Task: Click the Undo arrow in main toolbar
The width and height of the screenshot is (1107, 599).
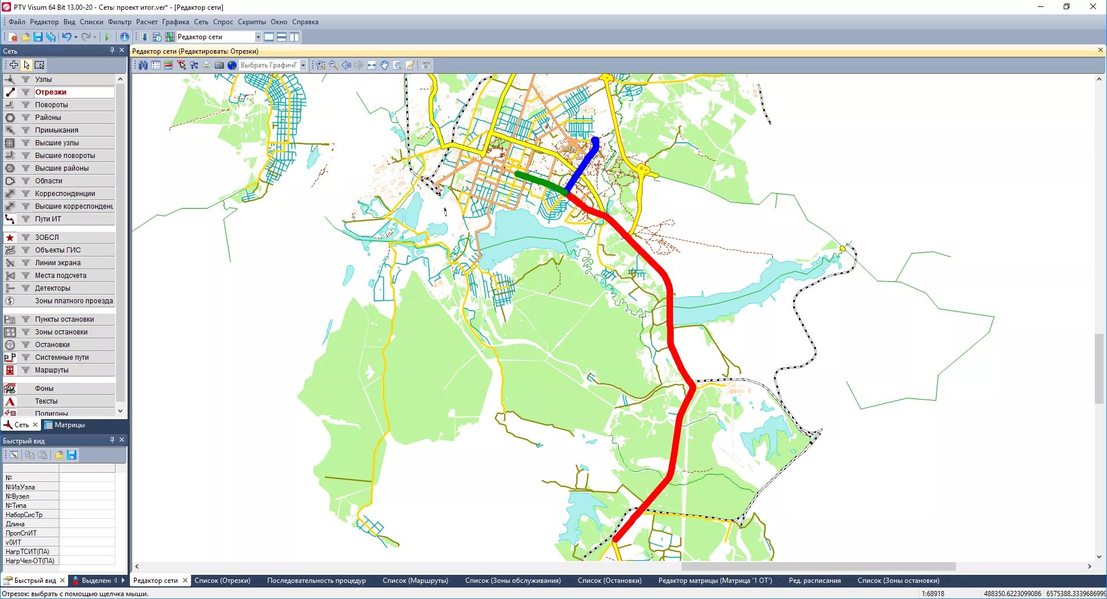Action: (x=66, y=37)
